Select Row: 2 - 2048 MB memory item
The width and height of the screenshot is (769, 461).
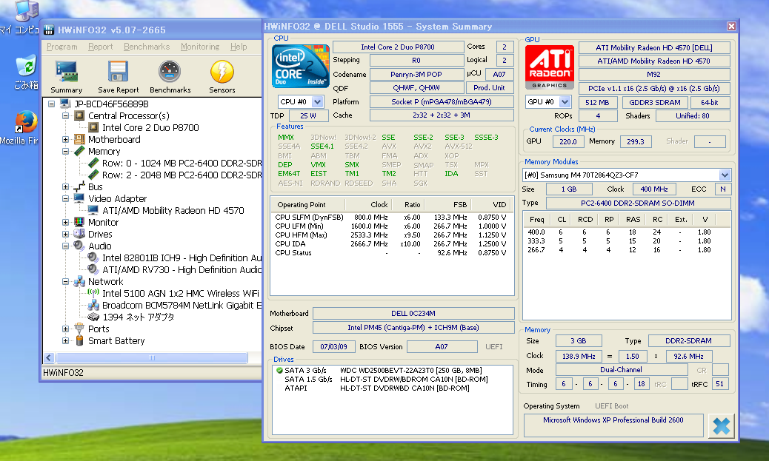(x=182, y=175)
